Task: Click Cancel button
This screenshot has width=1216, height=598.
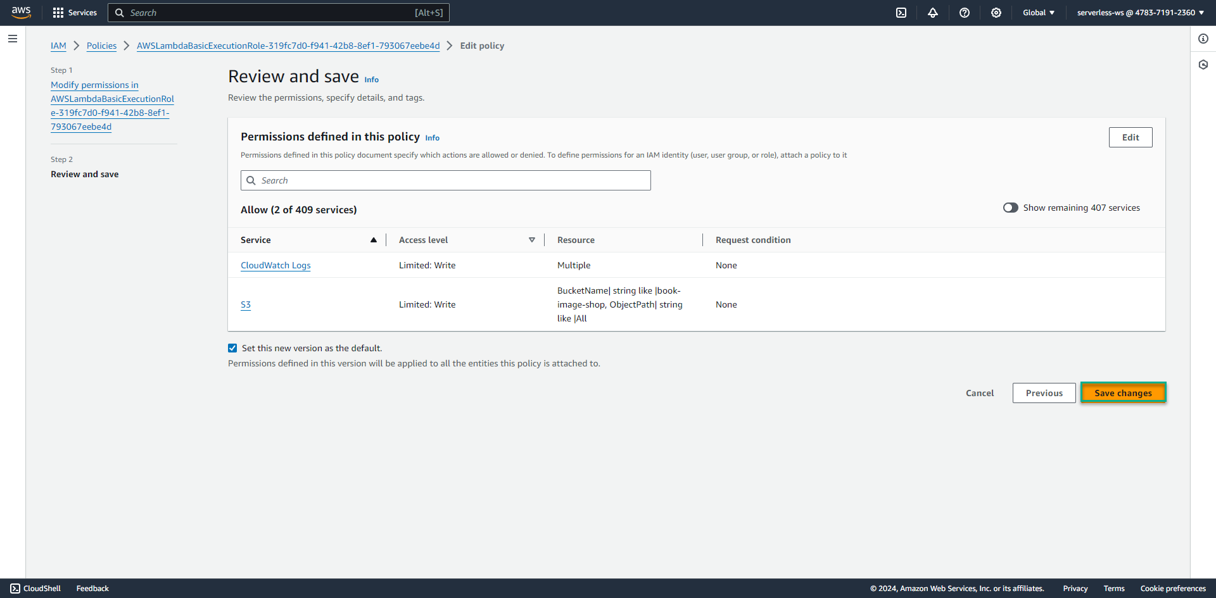Action: point(980,393)
